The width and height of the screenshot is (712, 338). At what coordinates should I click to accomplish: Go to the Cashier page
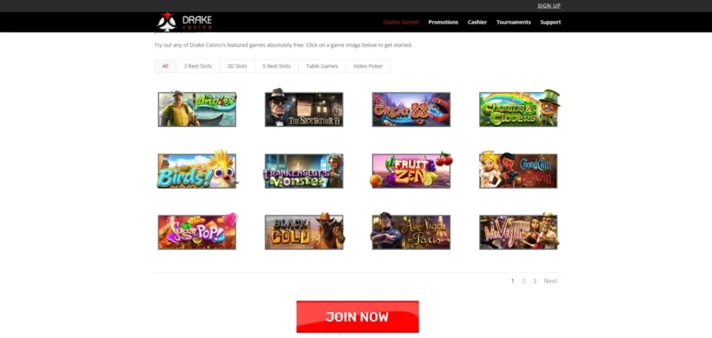(477, 22)
